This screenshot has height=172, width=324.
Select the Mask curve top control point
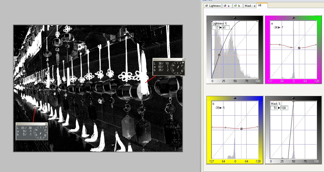pos(293,101)
